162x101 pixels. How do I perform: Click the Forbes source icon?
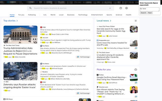(97, 75)
